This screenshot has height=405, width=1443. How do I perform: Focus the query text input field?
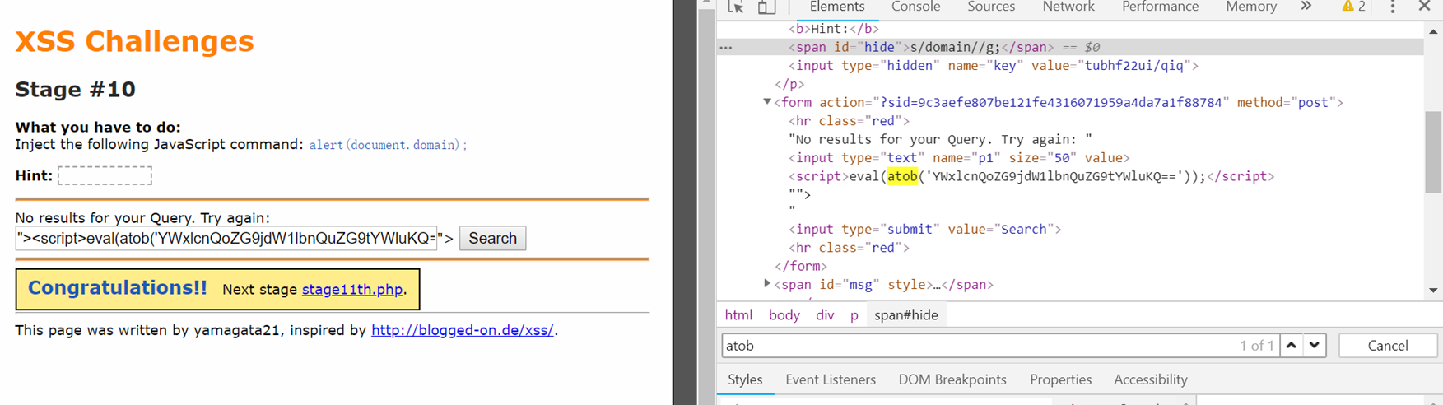pyautogui.click(x=226, y=239)
